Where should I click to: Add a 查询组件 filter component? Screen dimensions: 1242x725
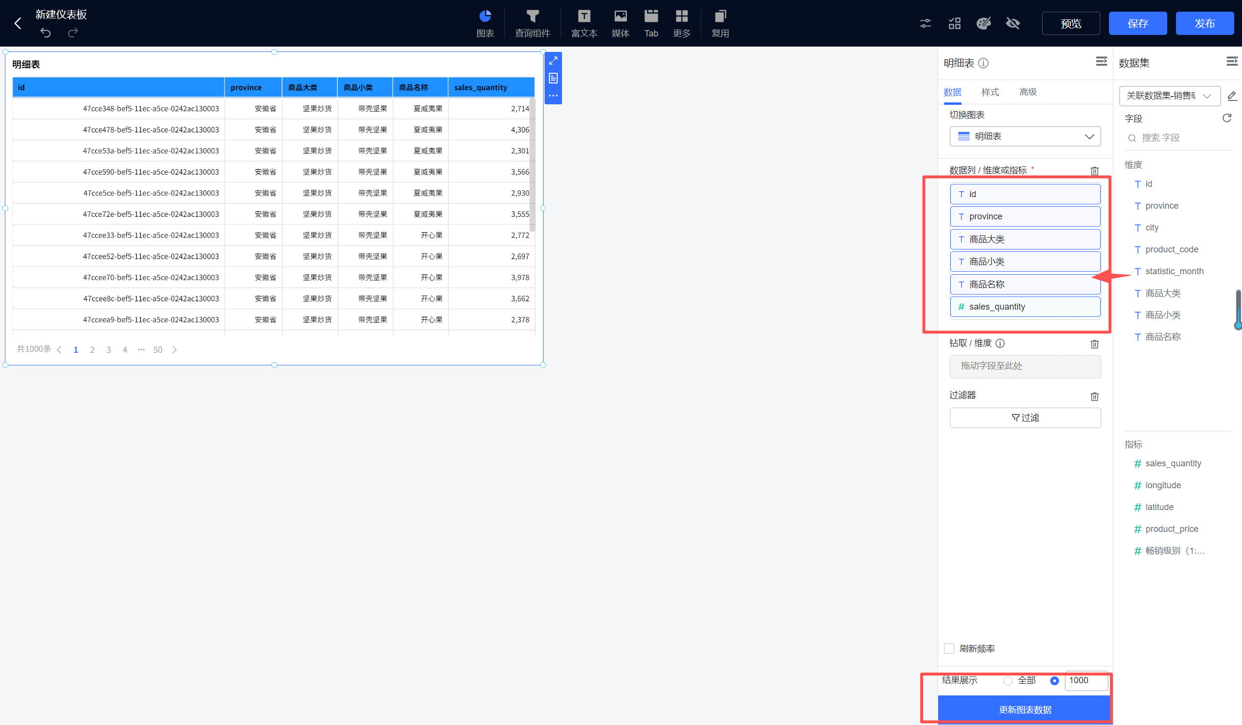pos(532,23)
